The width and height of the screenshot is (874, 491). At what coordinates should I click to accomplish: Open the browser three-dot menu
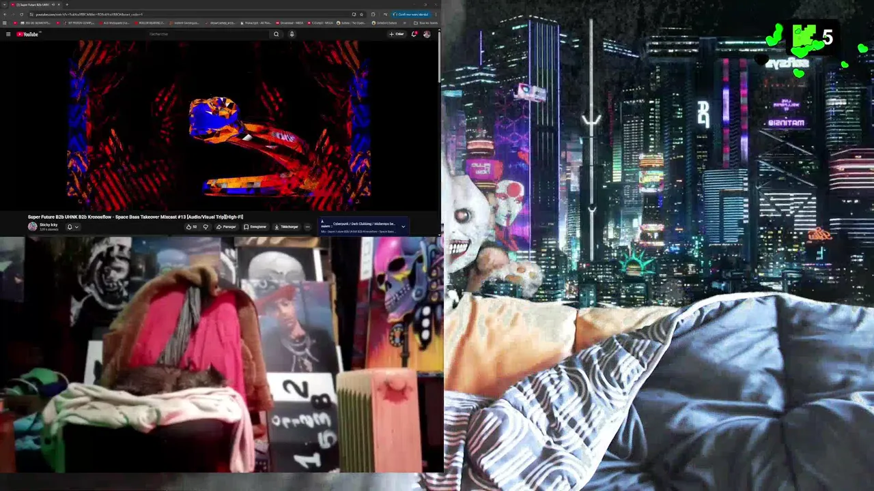coord(436,14)
